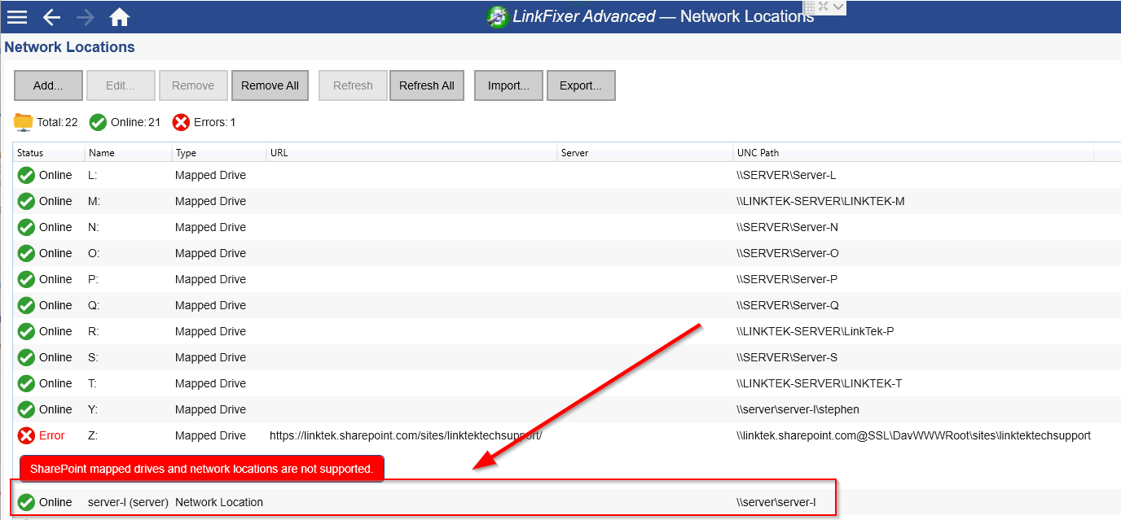1121x520 pixels.
Task: Click the green status icon for drive L:
Action: coord(27,175)
